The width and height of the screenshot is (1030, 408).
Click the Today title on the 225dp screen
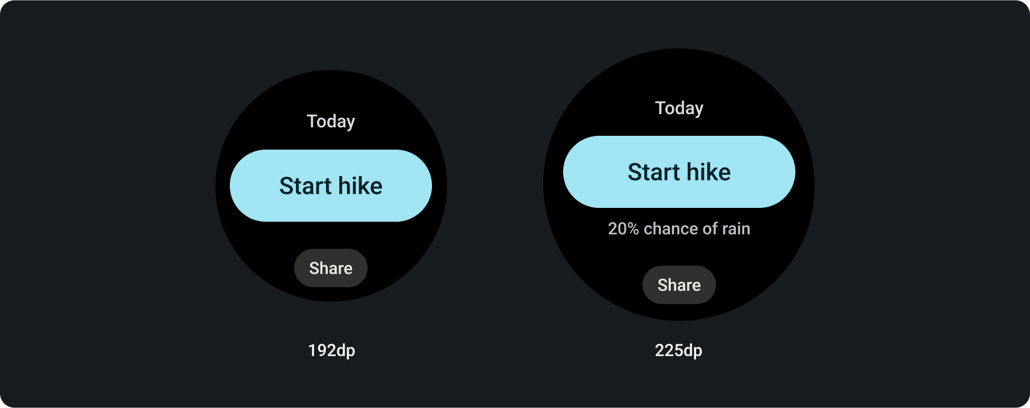click(679, 108)
